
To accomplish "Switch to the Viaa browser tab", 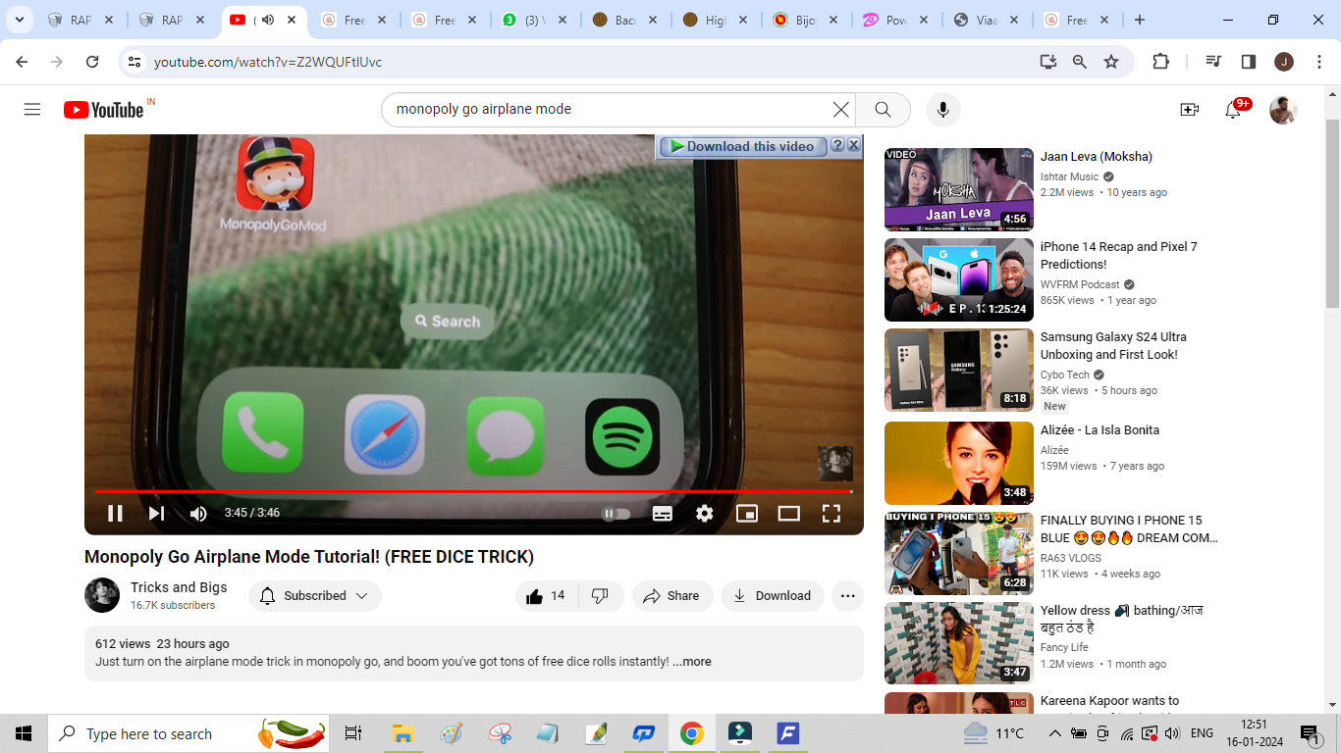I will tap(987, 20).
